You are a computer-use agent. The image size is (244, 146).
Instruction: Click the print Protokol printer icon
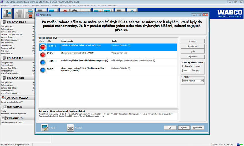70,128
